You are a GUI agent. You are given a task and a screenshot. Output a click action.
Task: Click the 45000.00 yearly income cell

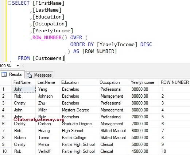click(x=144, y=151)
